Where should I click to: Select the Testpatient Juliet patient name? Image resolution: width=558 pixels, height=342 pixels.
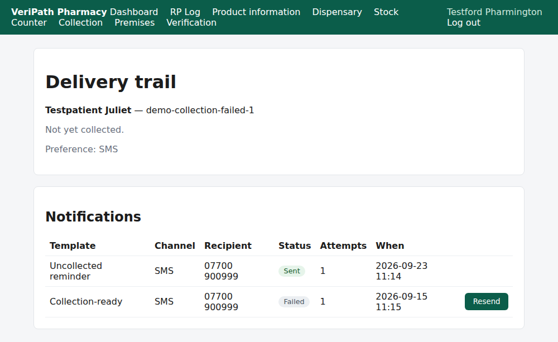(x=88, y=110)
